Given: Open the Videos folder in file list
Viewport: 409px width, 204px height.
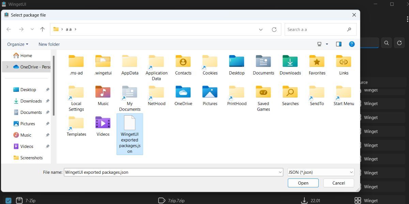Looking at the screenshot, I should (103, 126).
